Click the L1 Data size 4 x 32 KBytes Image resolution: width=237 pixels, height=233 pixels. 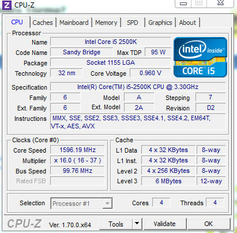168,150
